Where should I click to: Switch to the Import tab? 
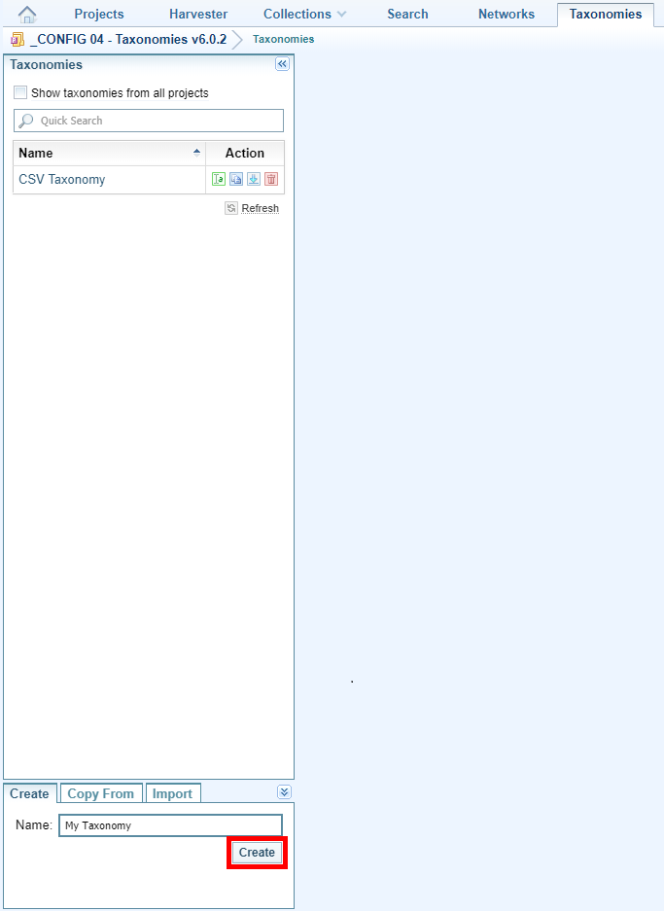pos(173,793)
